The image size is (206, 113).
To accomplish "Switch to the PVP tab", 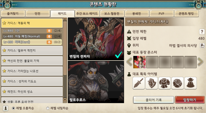I will [161, 14].
